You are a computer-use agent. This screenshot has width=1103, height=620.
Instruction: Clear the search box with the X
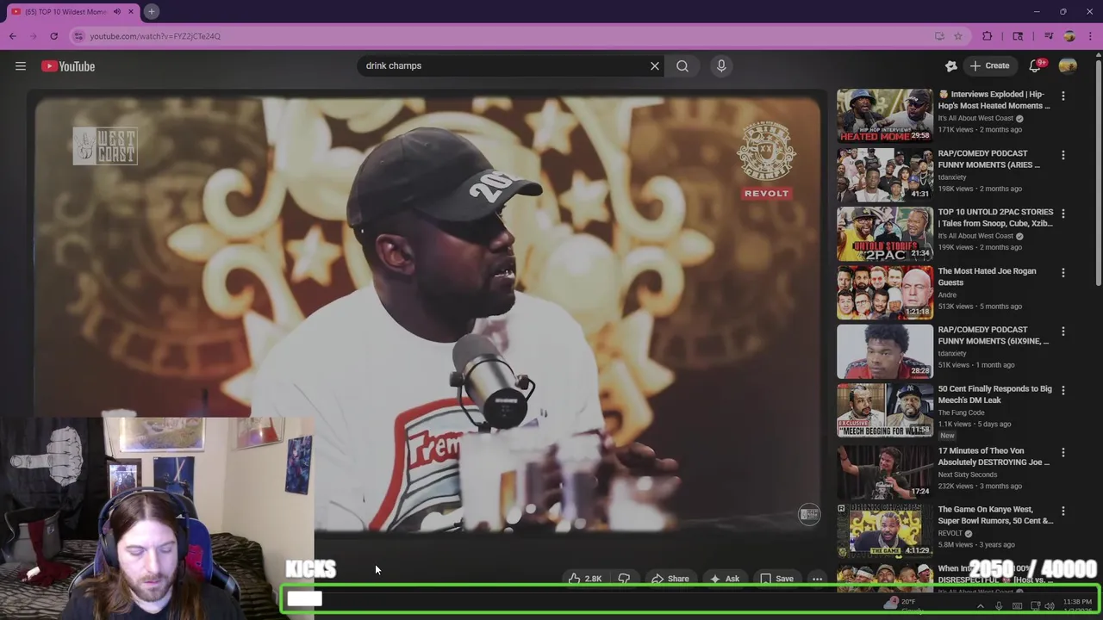[655, 65]
